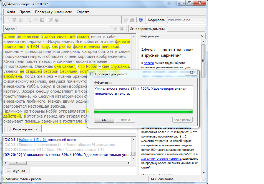This screenshot has width=264, height=184.
Task: Click the text editor scroll up arrow
Action: point(134,36)
